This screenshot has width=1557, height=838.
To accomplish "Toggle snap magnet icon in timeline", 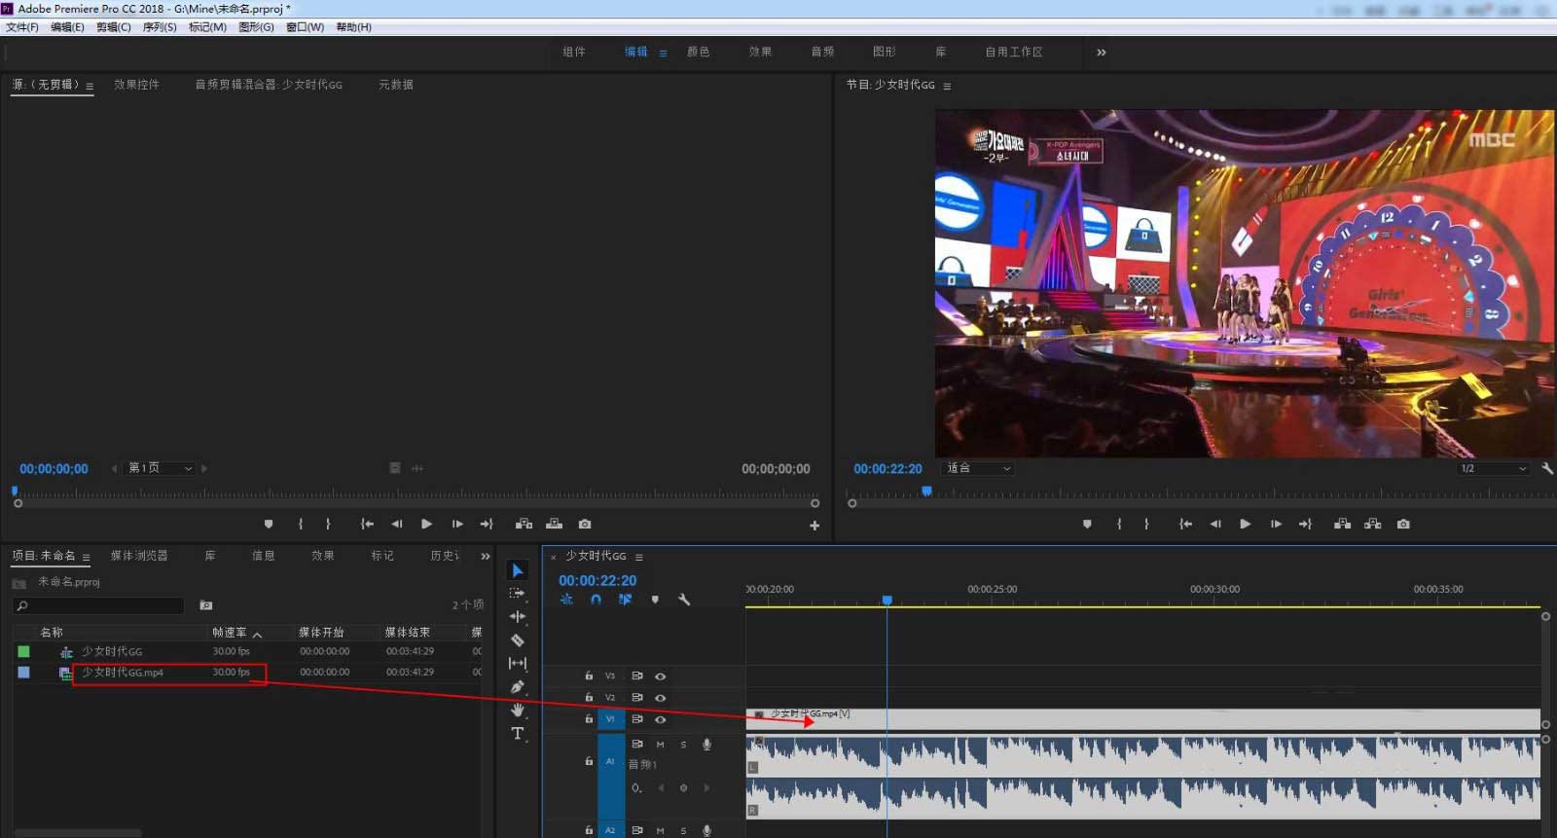I will 596,600.
